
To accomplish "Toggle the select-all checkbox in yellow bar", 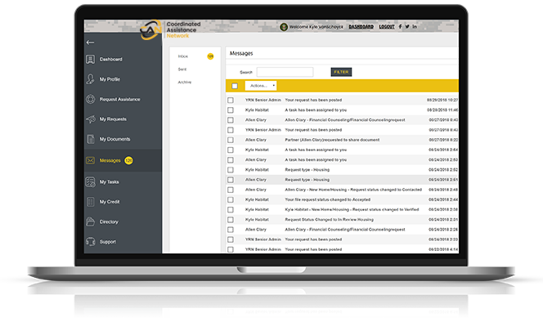I will tap(235, 86).
